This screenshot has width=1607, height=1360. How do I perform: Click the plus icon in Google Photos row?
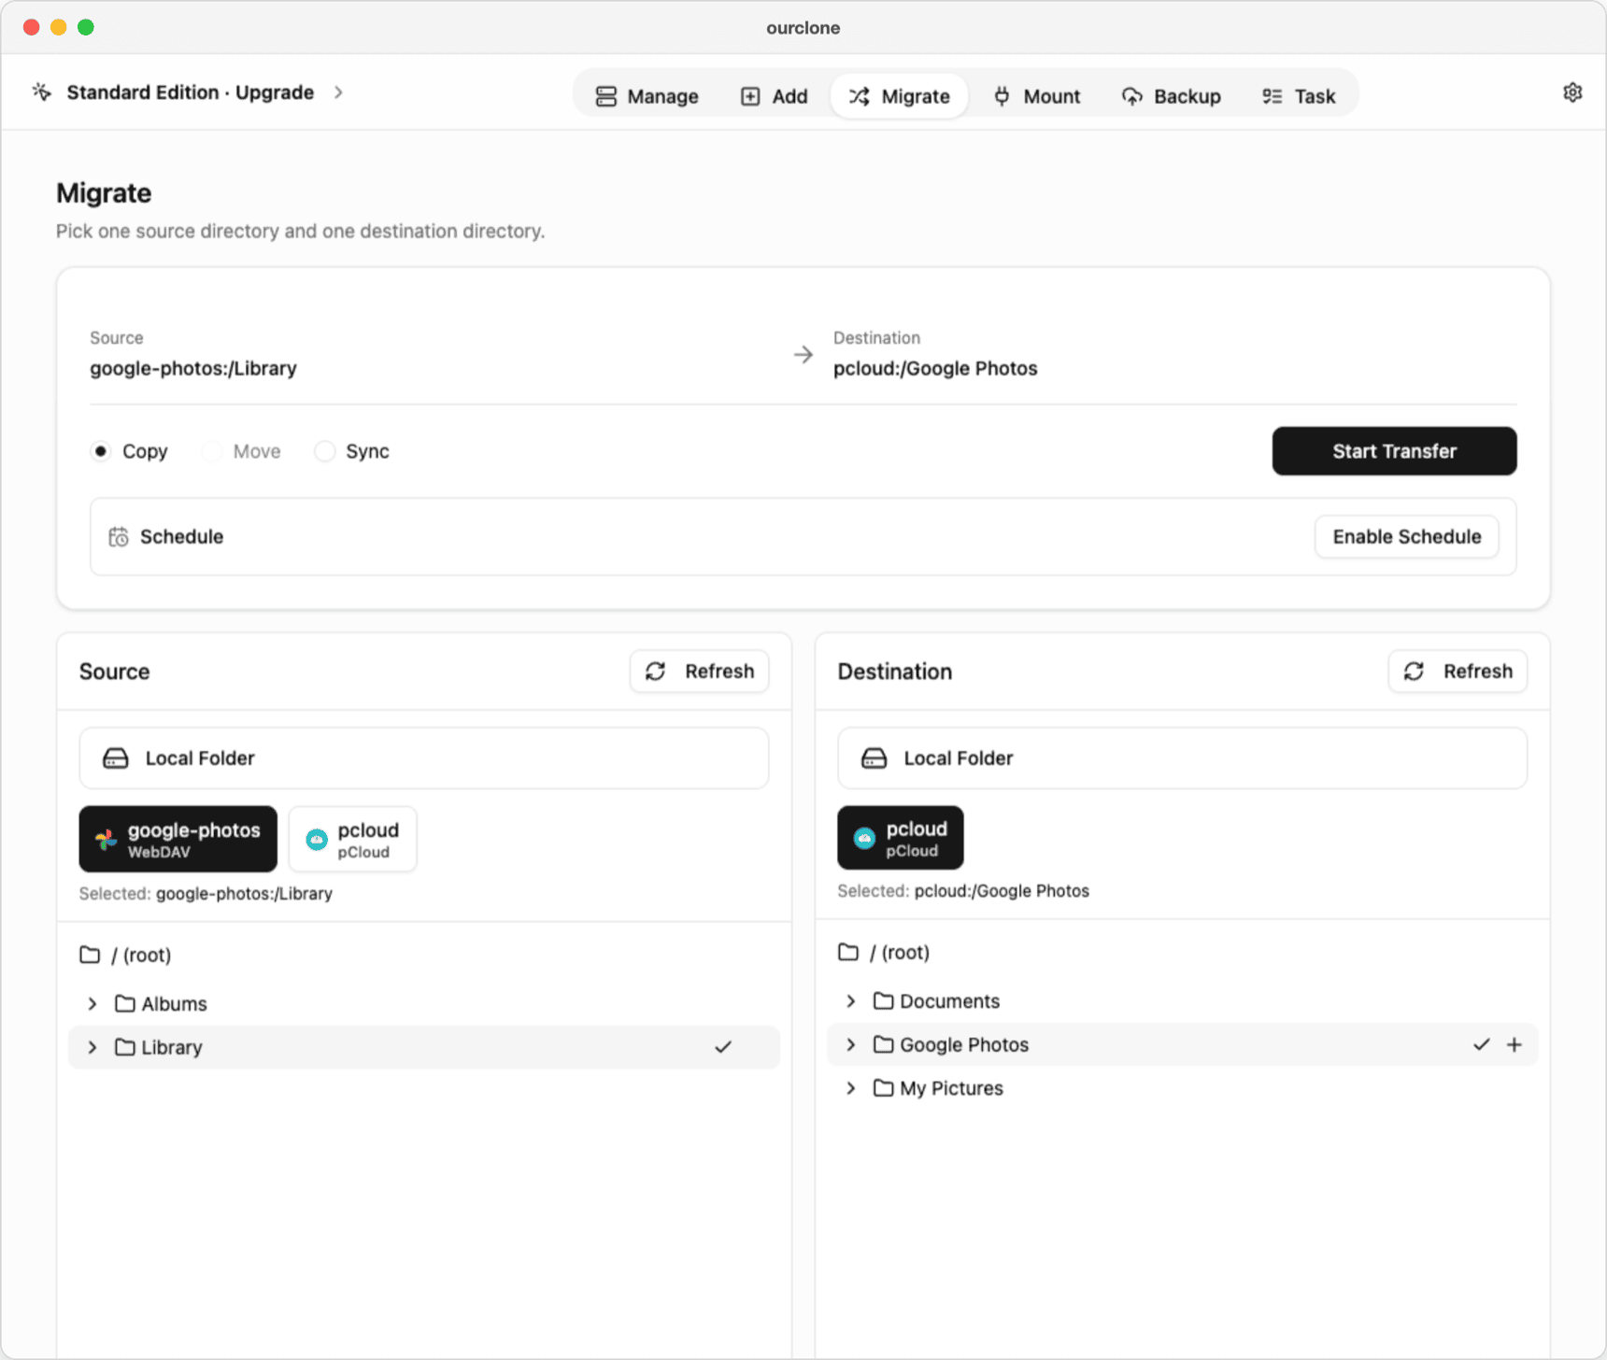[x=1515, y=1044]
